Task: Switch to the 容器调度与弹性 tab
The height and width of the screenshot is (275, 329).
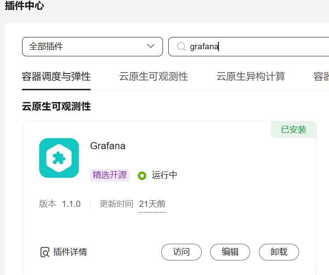Action: coord(56,77)
